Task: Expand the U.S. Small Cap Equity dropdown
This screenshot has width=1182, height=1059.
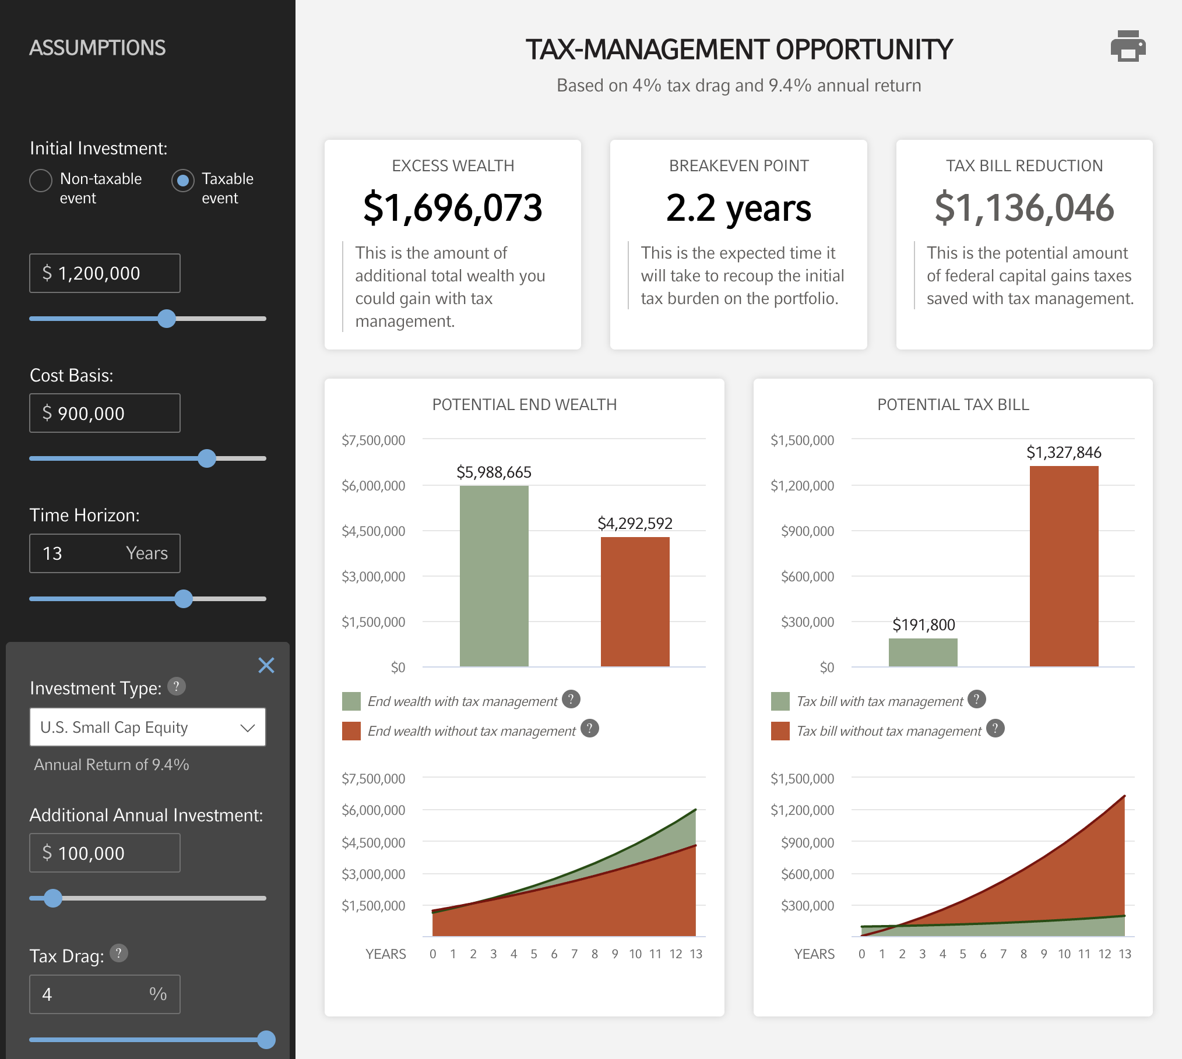Action: pos(147,727)
